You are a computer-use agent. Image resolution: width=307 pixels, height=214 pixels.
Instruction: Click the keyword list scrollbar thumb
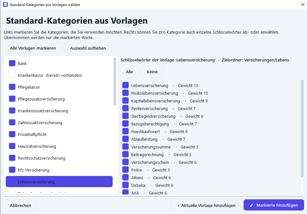click(302, 129)
